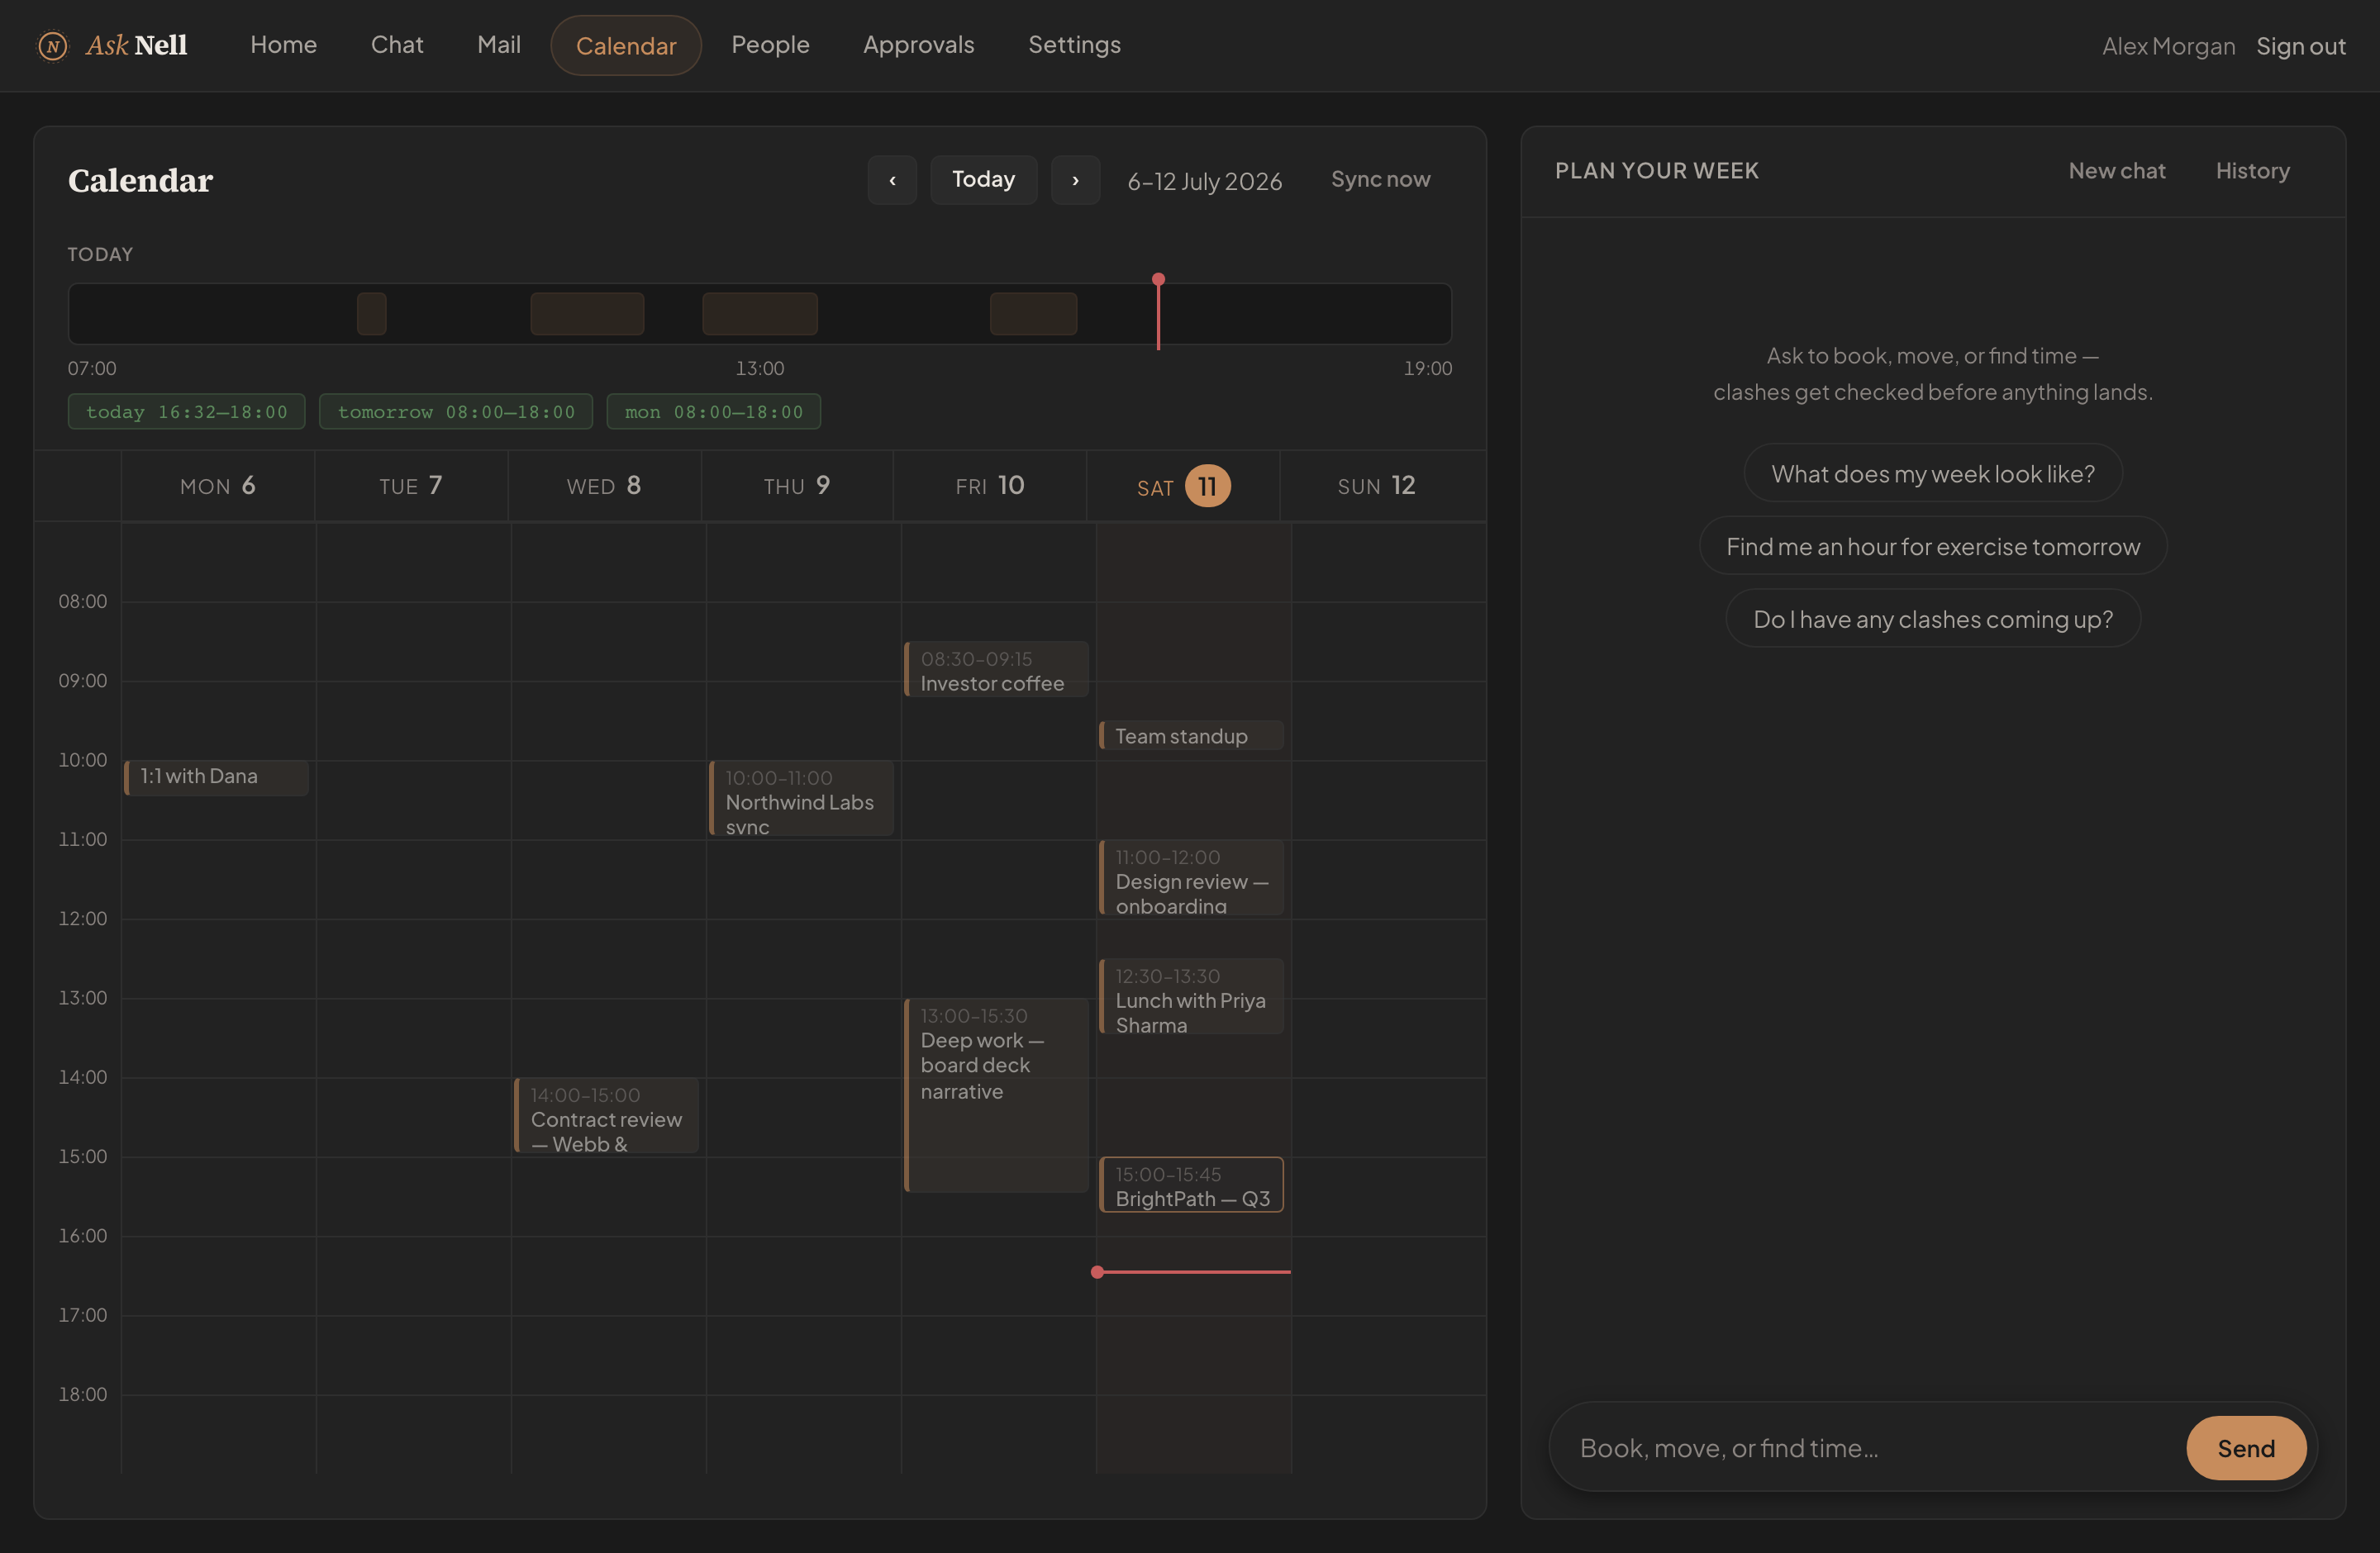The height and width of the screenshot is (1553, 2380).
Task: Click the 08:00 row label in week grid
Action: (82, 601)
